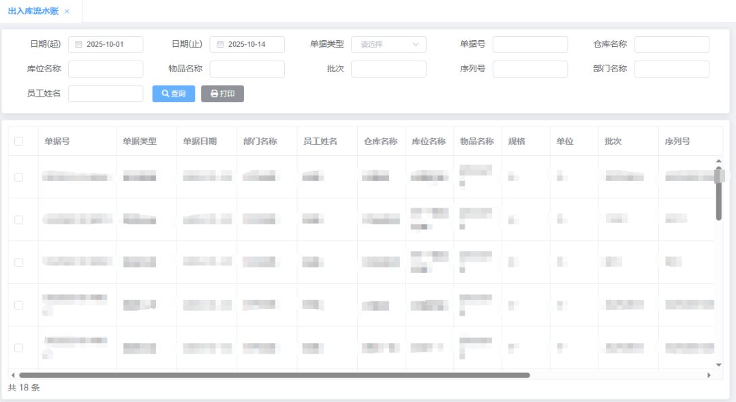Click the magnifier icon on the 查询 button

tap(164, 93)
